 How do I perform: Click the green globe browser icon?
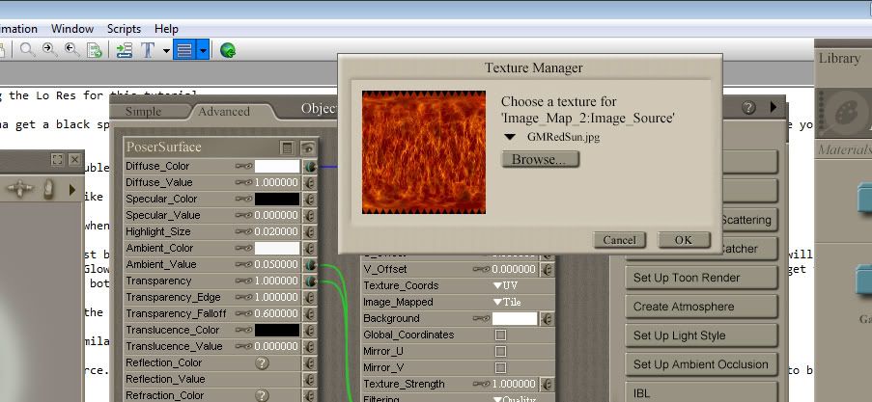(228, 50)
